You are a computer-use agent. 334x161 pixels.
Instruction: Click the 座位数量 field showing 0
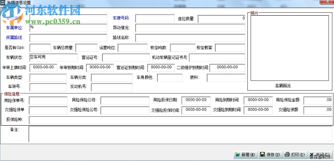pos(221,19)
